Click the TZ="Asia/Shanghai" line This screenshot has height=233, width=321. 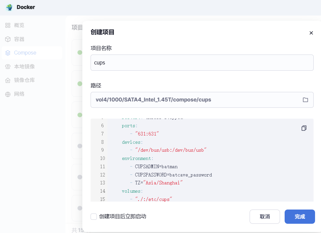[156, 183]
